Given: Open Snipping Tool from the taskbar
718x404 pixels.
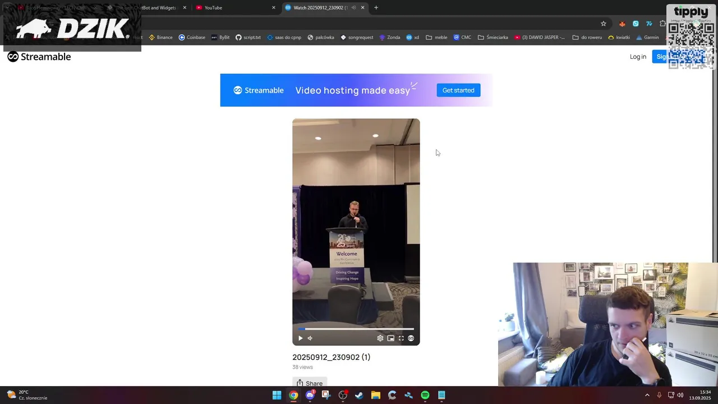Looking at the screenshot, I should click(326, 395).
